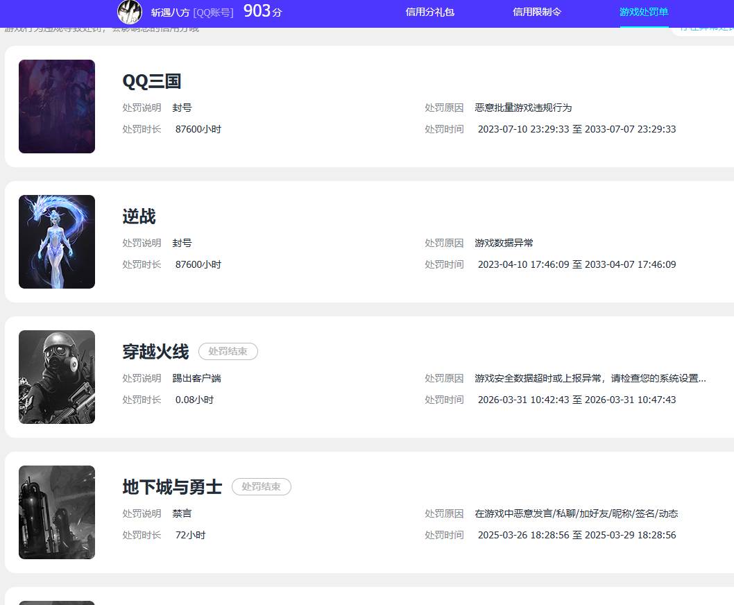Click the 地下城与勇士 game title
734x605 pixels.
coord(172,487)
